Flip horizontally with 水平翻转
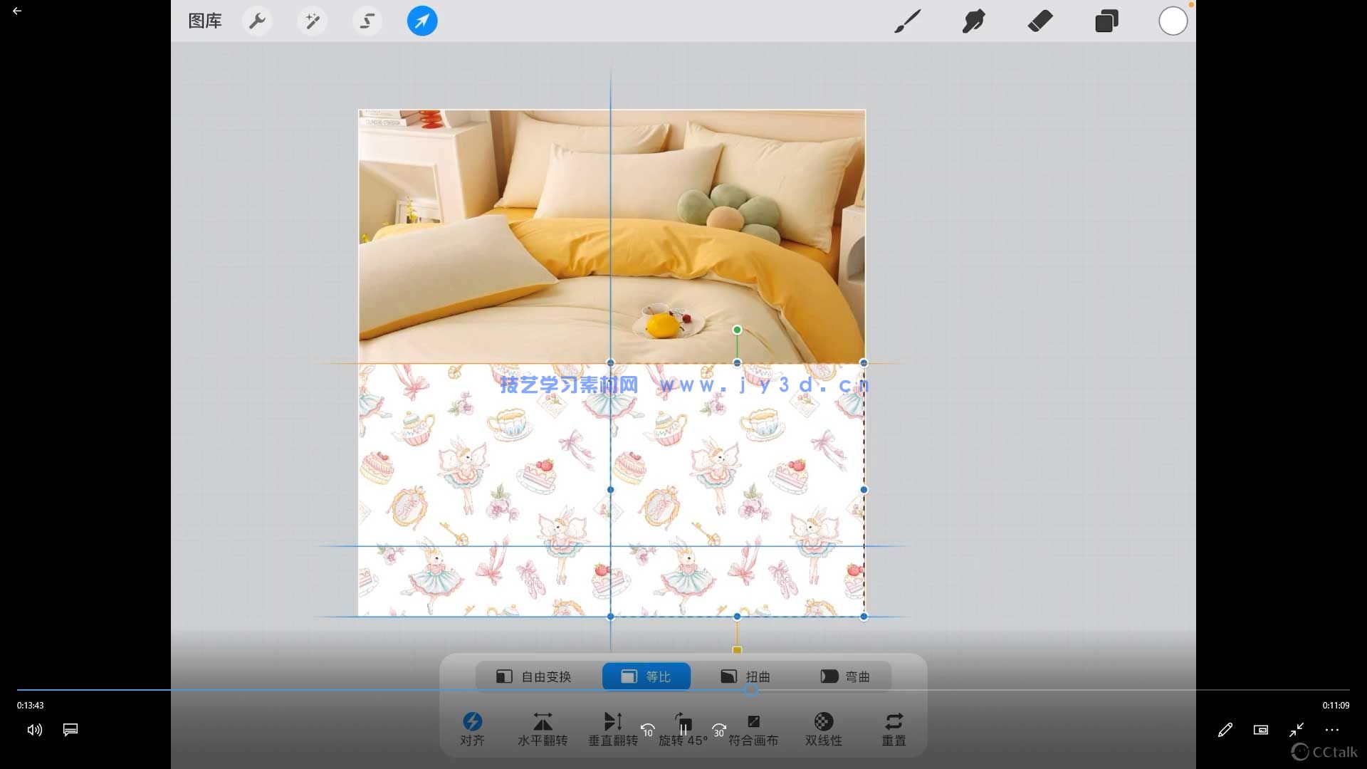Image resolution: width=1367 pixels, height=769 pixels. 543,728
